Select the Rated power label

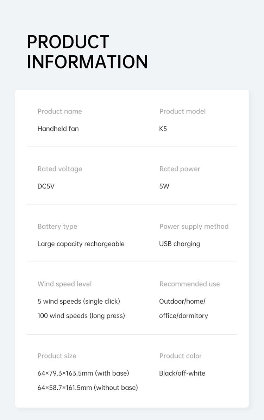point(180,169)
